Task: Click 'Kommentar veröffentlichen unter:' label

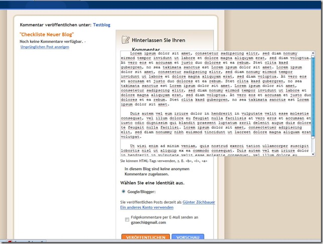Action: [x=56, y=25]
